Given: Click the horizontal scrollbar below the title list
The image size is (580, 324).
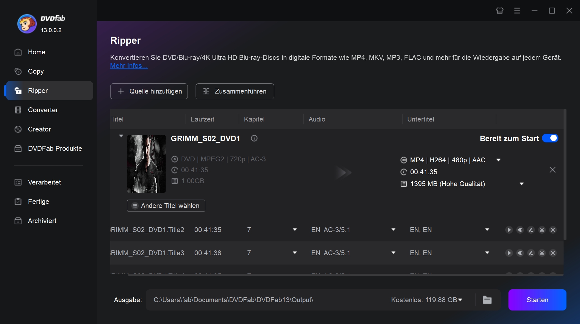Looking at the screenshot, I should coord(345,275).
